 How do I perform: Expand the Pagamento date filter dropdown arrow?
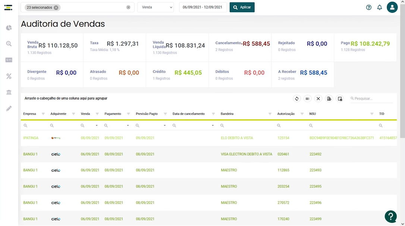pos(128,126)
